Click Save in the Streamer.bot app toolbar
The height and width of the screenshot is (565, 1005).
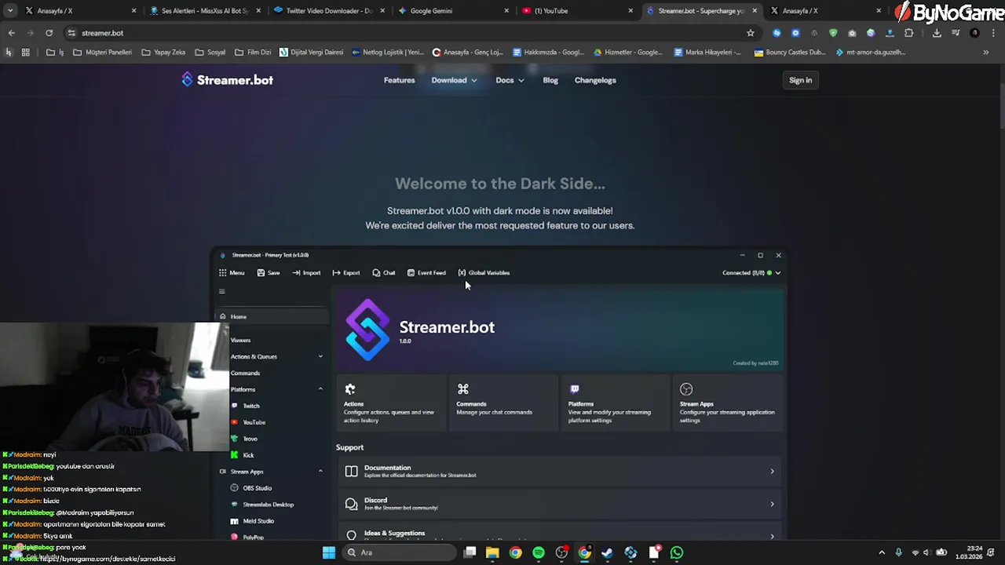tap(268, 273)
